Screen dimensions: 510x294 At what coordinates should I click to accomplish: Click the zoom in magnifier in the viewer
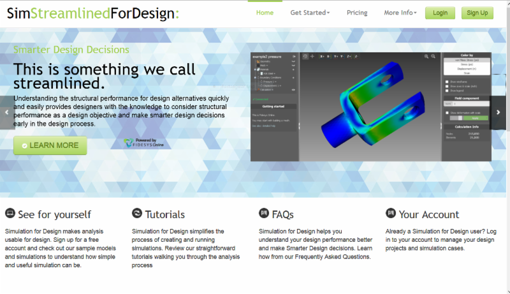pyautogui.click(x=426, y=57)
